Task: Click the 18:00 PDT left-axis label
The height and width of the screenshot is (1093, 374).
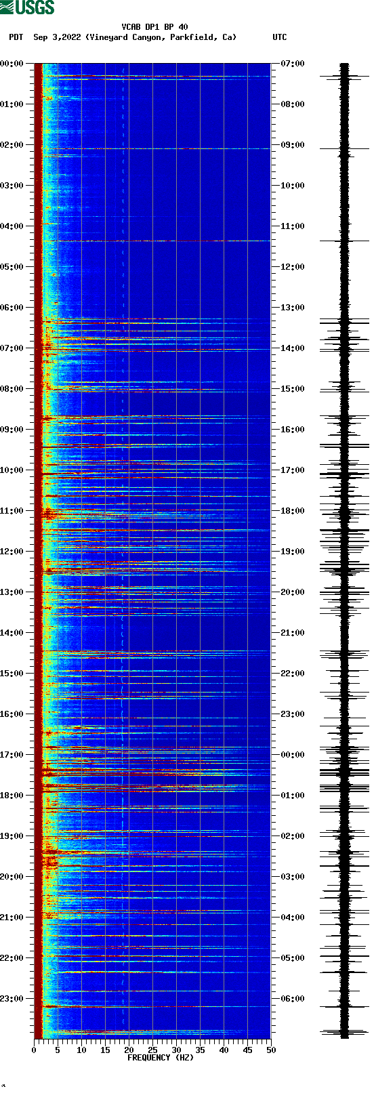Action: pos(12,796)
